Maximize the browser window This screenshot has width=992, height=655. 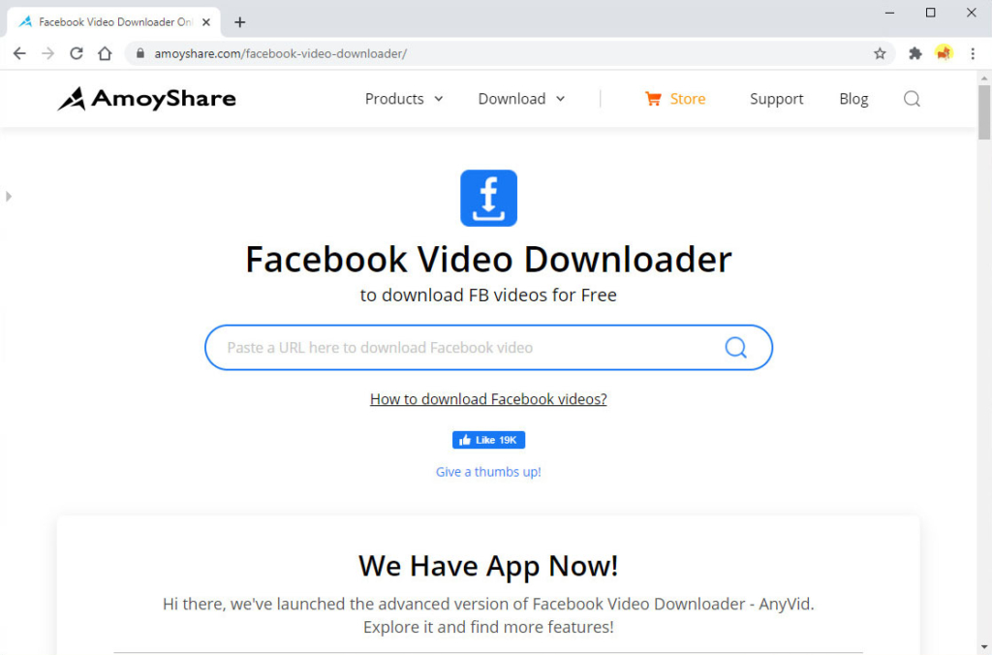(x=930, y=13)
